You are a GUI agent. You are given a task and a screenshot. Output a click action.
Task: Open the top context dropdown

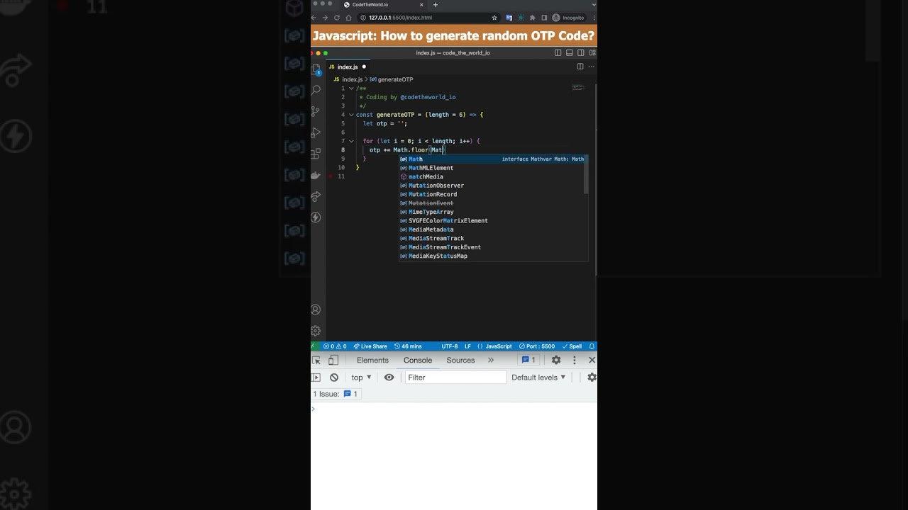(361, 378)
